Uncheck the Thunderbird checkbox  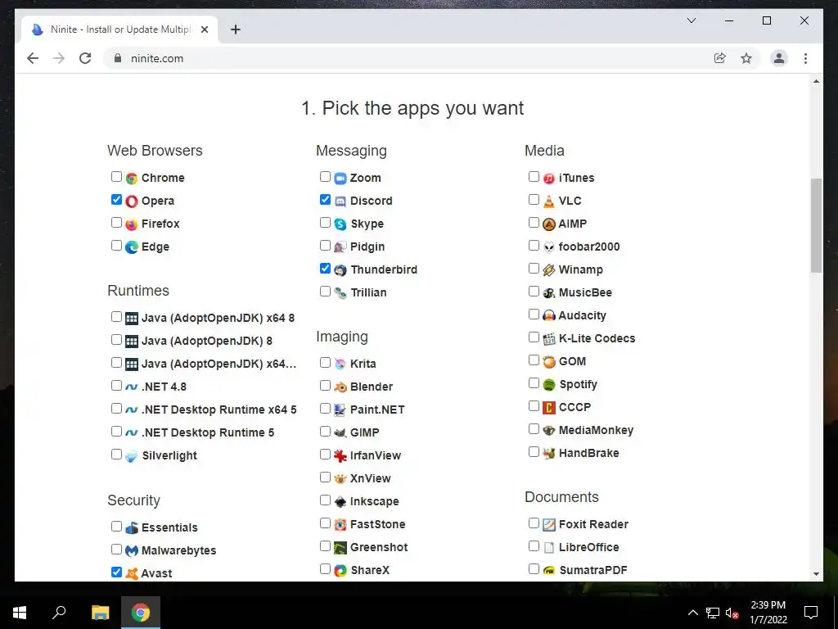[325, 269]
